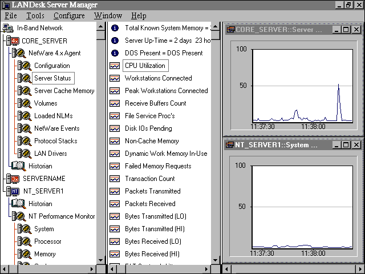Viewport: 365px width, 274px height.
Task: Click the icon beside Configuration
Action: click(25, 66)
